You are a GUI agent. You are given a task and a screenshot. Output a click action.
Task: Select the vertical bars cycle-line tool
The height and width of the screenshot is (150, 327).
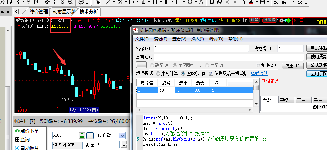[131, 2]
